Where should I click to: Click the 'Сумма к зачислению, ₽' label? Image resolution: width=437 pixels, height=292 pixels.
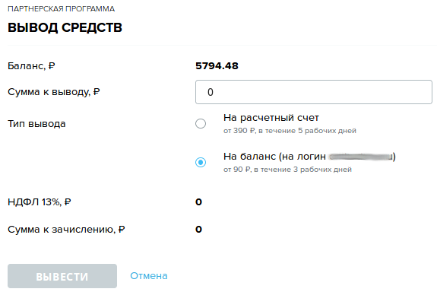(66, 230)
